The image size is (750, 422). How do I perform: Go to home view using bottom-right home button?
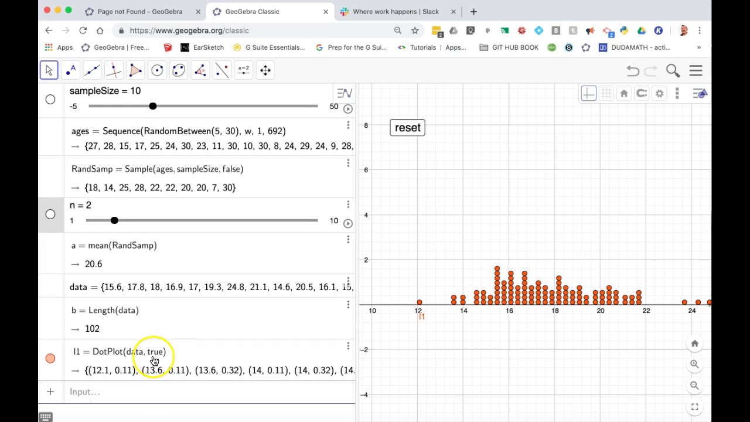(x=694, y=343)
